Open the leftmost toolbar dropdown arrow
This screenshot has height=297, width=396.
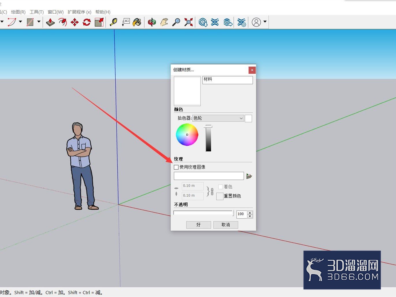tap(2, 22)
